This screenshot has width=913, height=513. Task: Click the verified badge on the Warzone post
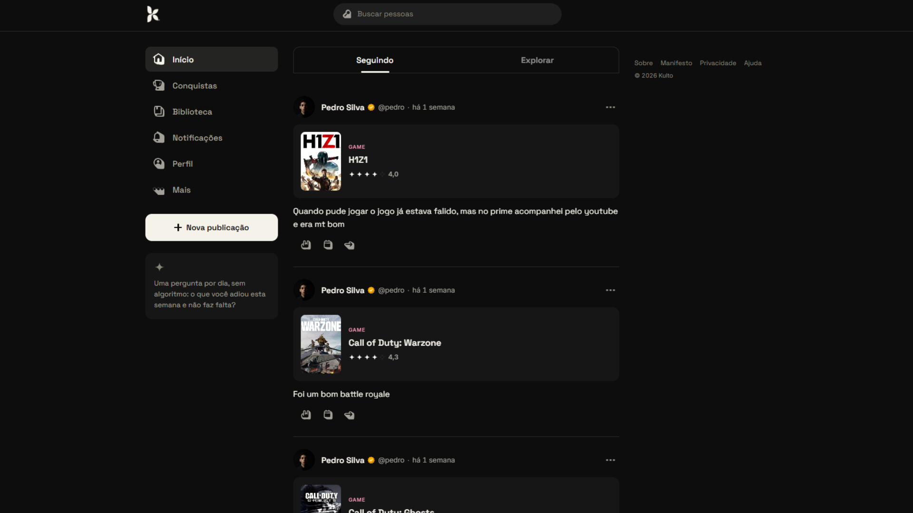tap(371, 290)
